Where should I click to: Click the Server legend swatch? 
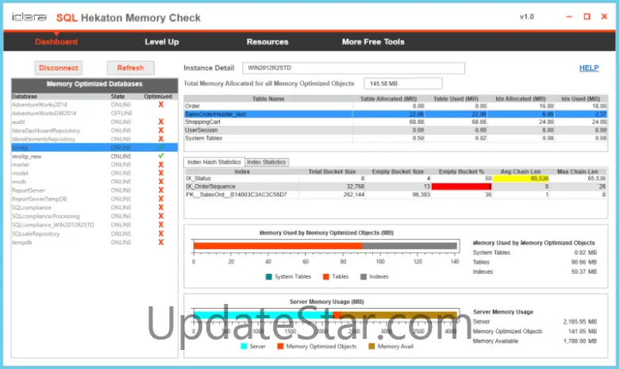point(244,347)
